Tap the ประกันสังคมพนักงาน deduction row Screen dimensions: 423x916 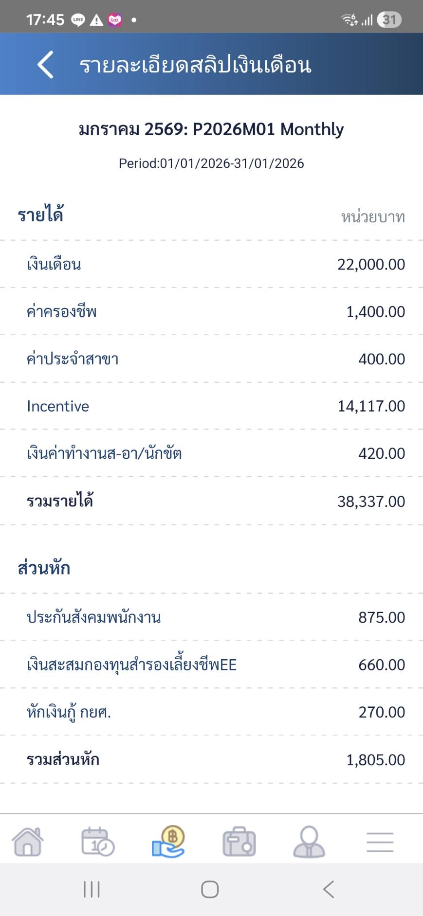click(x=211, y=617)
